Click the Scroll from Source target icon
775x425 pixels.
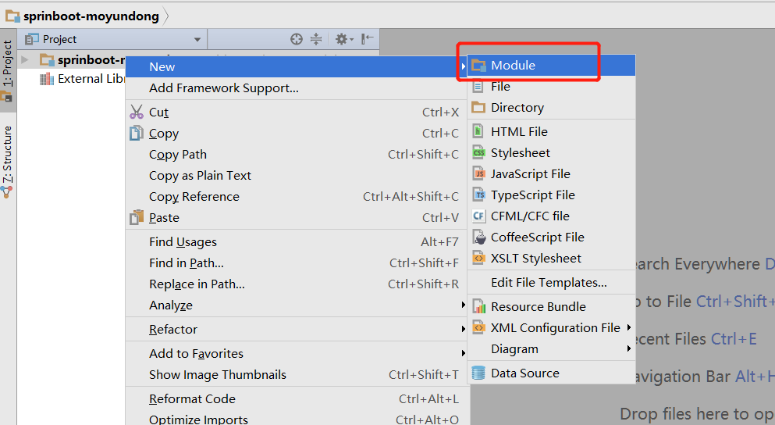(297, 39)
